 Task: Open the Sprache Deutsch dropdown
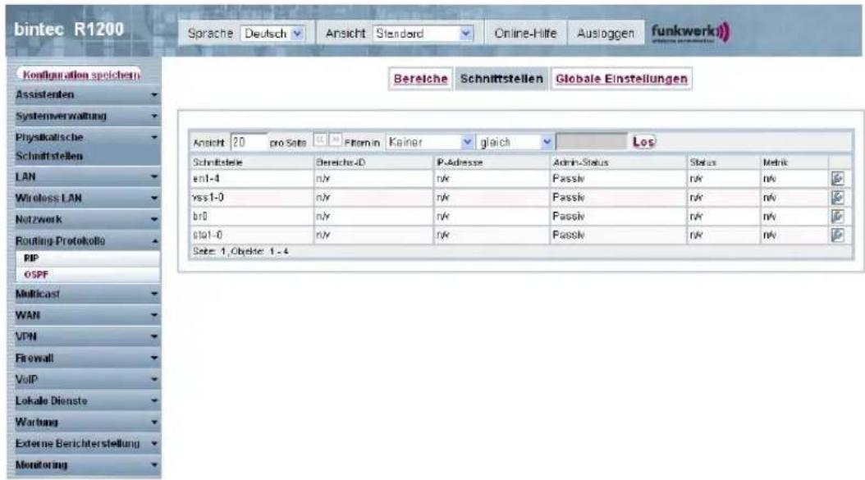click(x=273, y=34)
